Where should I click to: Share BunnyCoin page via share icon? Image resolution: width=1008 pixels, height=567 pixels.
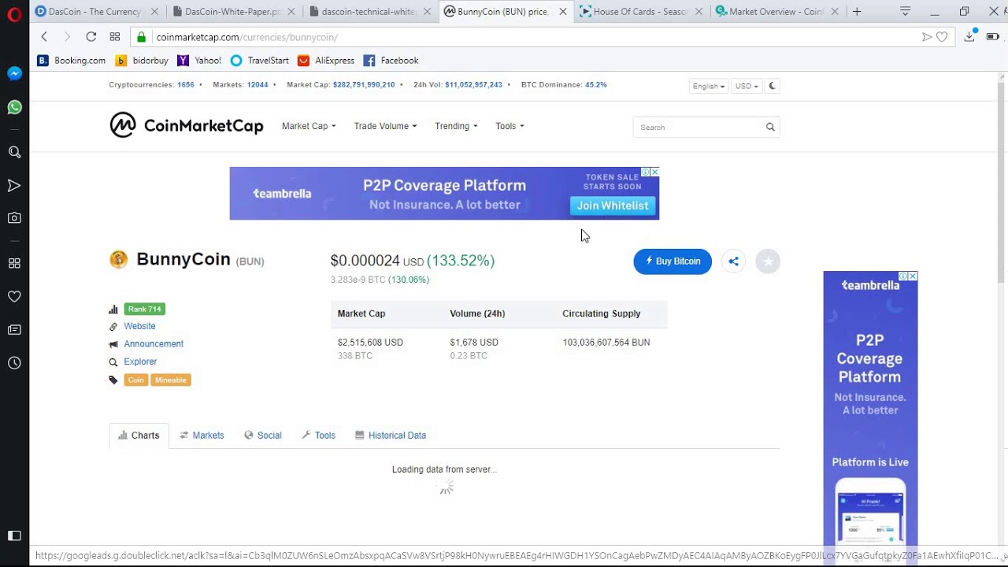pos(733,261)
